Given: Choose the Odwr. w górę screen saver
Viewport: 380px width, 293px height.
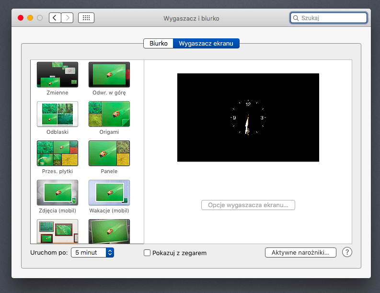Looking at the screenshot, I should [x=109, y=75].
